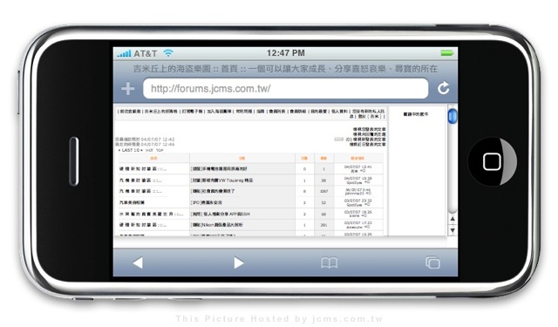Click the scrollbar down arrow

(x=453, y=230)
